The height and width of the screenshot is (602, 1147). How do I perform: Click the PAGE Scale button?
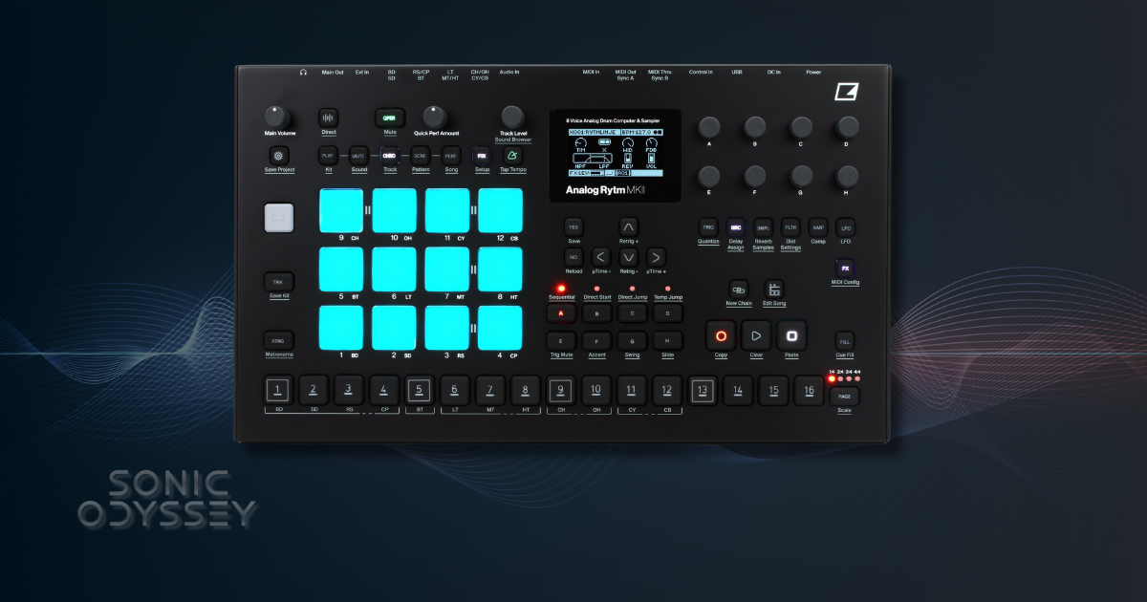[x=845, y=397]
